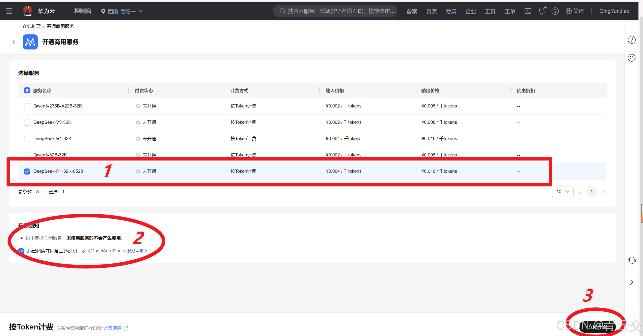Click the 付费状态 column header
643x336 pixels.
coord(144,91)
